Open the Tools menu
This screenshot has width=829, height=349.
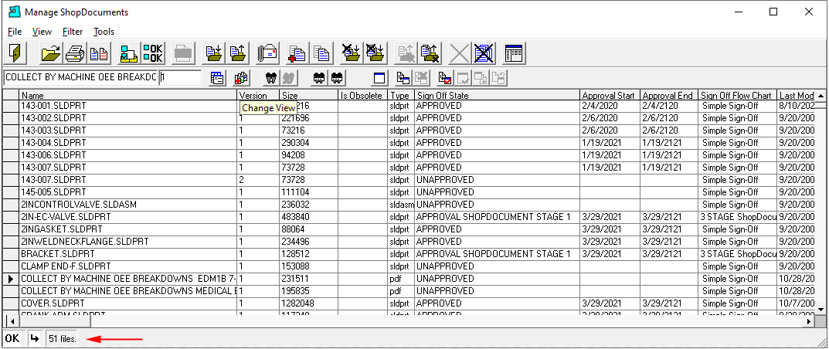(104, 32)
